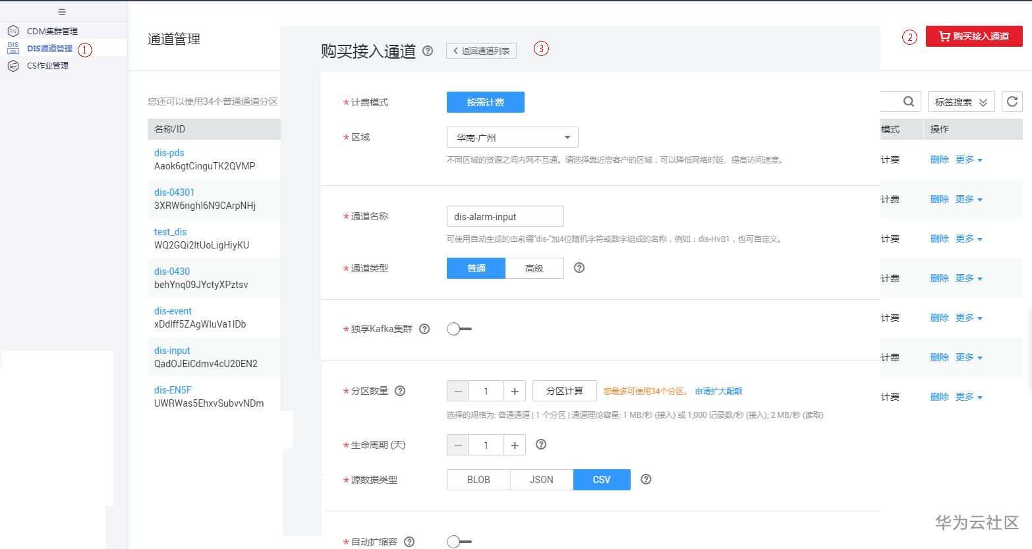Open DIS通道管理 in the sidebar
This screenshot has width=1032, height=549.
click(49, 48)
